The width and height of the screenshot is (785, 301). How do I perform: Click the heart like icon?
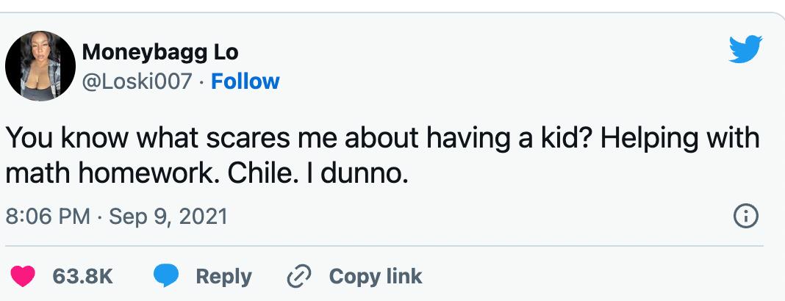coord(24,276)
